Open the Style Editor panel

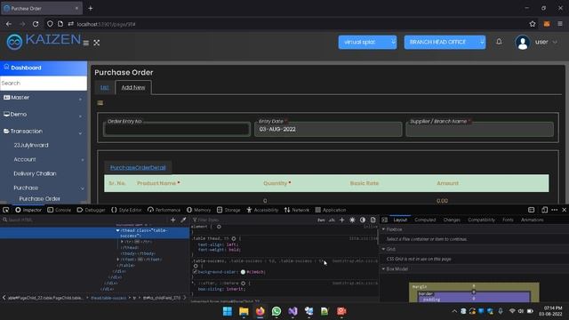click(x=126, y=210)
